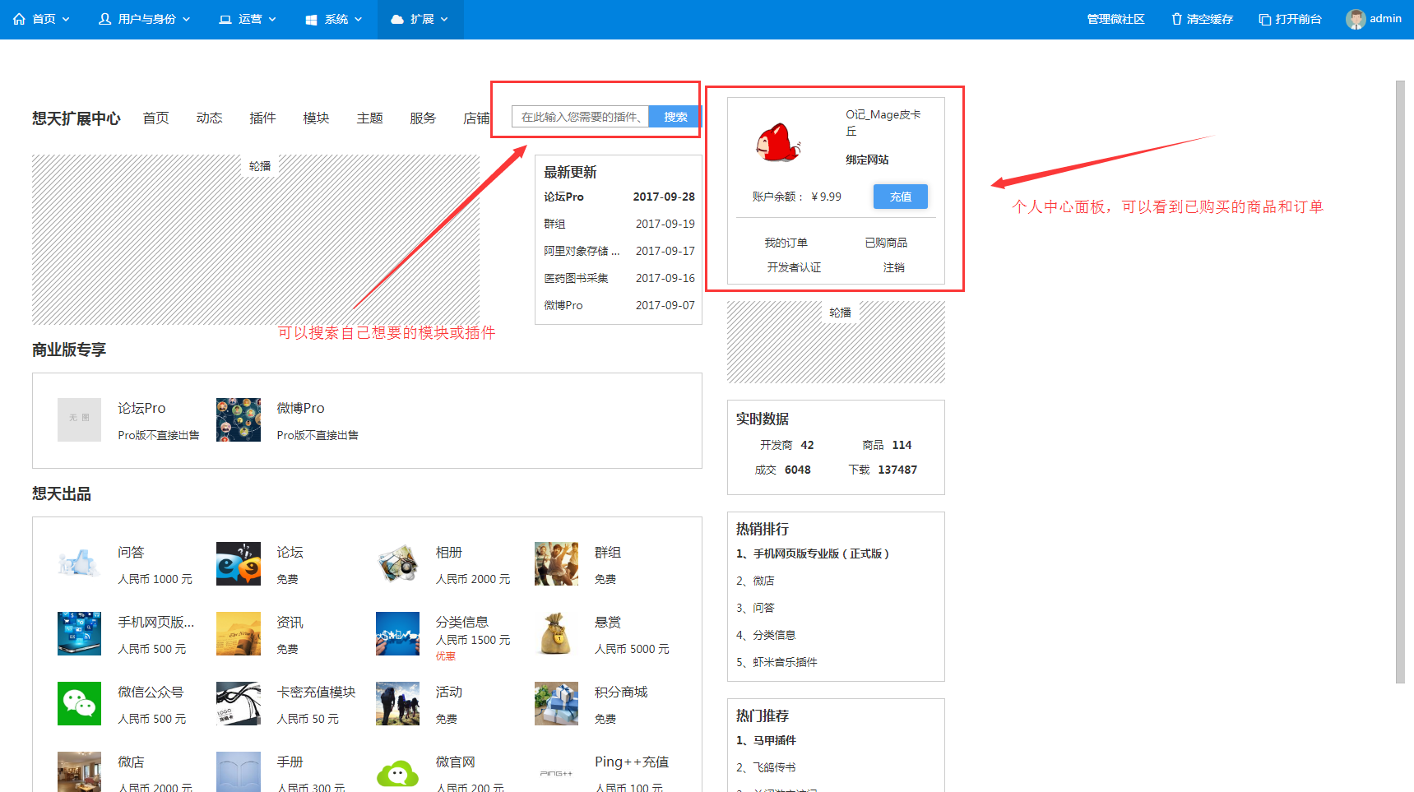Open the 悬赏 money bag icon

(556, 633)
